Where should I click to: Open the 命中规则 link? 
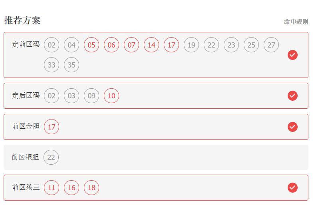pyautogui.click(x=296, y=22)
